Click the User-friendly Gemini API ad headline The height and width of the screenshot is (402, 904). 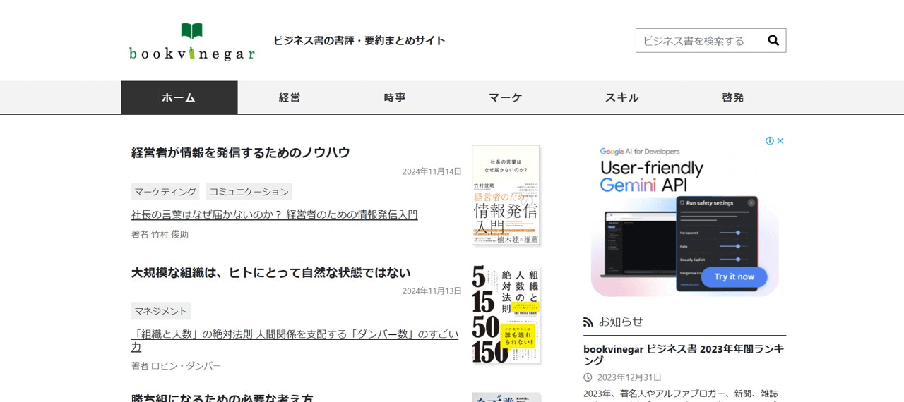point(652,176)
